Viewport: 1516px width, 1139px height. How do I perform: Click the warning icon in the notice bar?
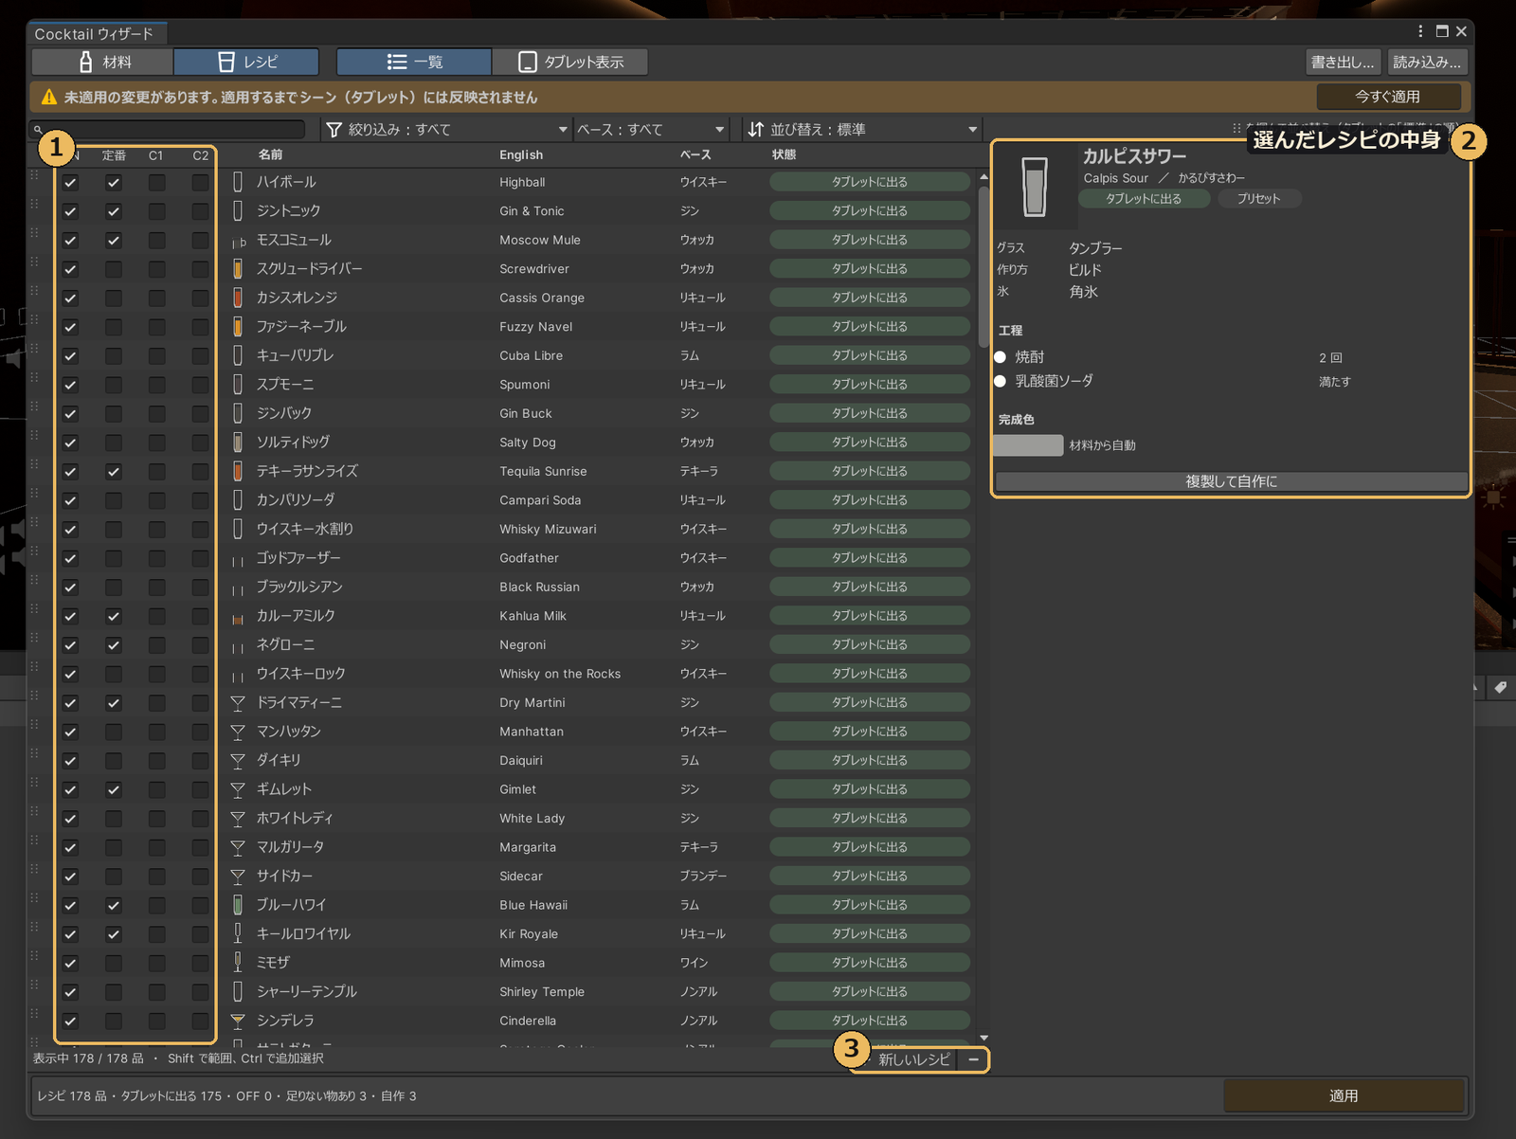(49, 97)
